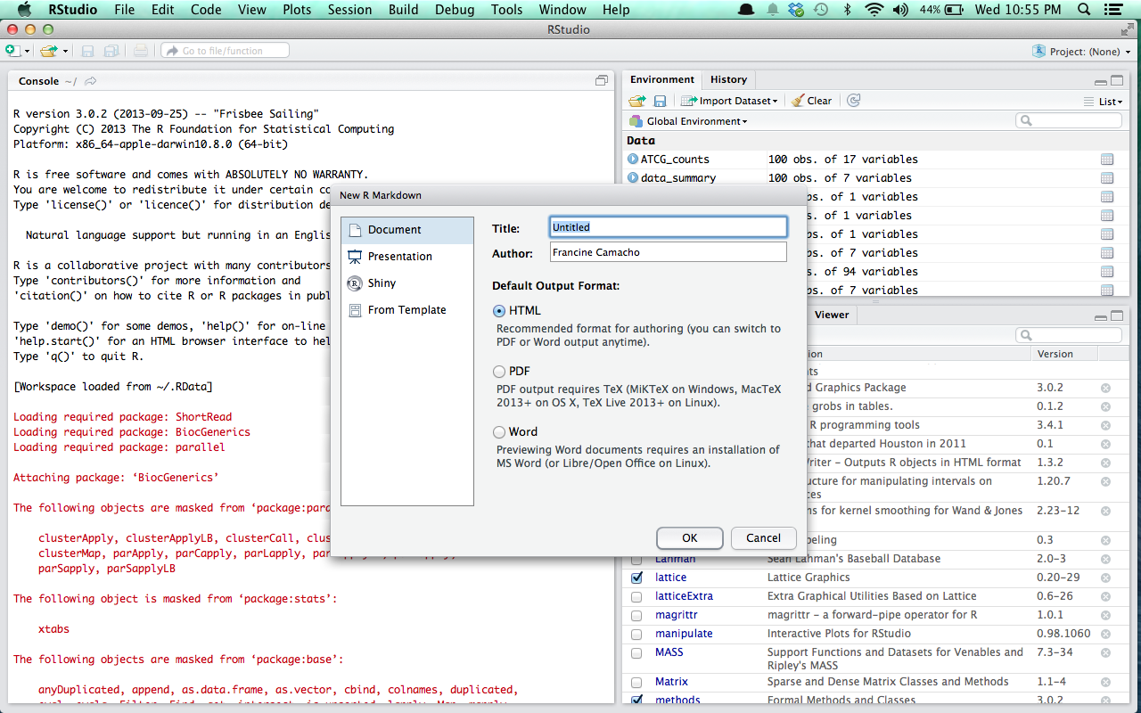Click the Packages pane search box
Viewport: 1141px width, 713px height.
1069,335
